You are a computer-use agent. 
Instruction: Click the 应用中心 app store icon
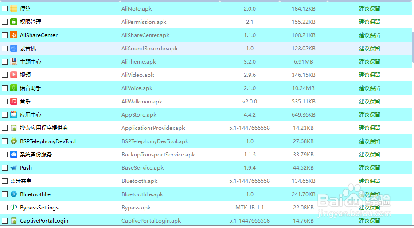[x=14, y=114]
